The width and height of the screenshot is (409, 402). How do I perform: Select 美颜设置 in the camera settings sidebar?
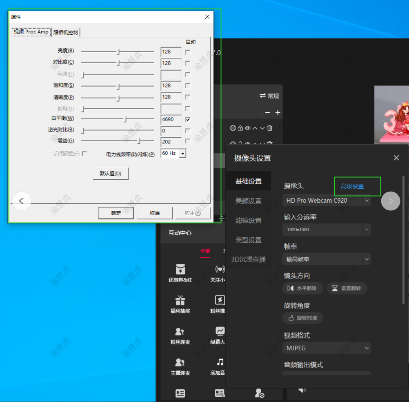pos(248,201)
